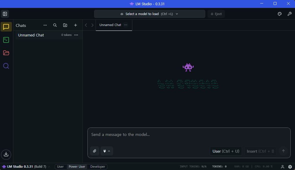Expand the version info chevron in the status bar

point(49,167)
